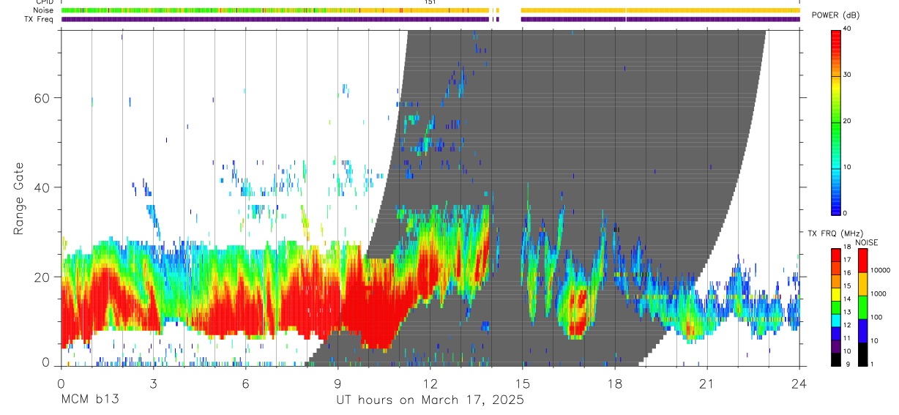Click the CPID value 151
Image resolution: width=899 pixels, height=415 pixels.
[430, 2]
